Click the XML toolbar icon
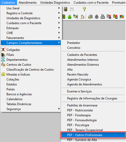Viewport: 126px width, 142px height. coord(122,17)
